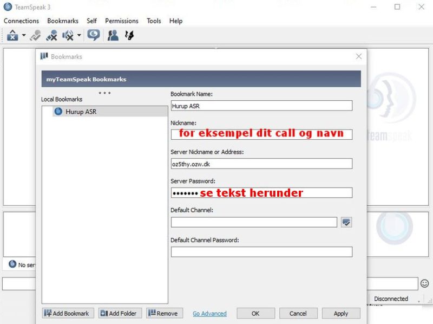
Task: Click the Apply button
Action: tap(341, 313)
